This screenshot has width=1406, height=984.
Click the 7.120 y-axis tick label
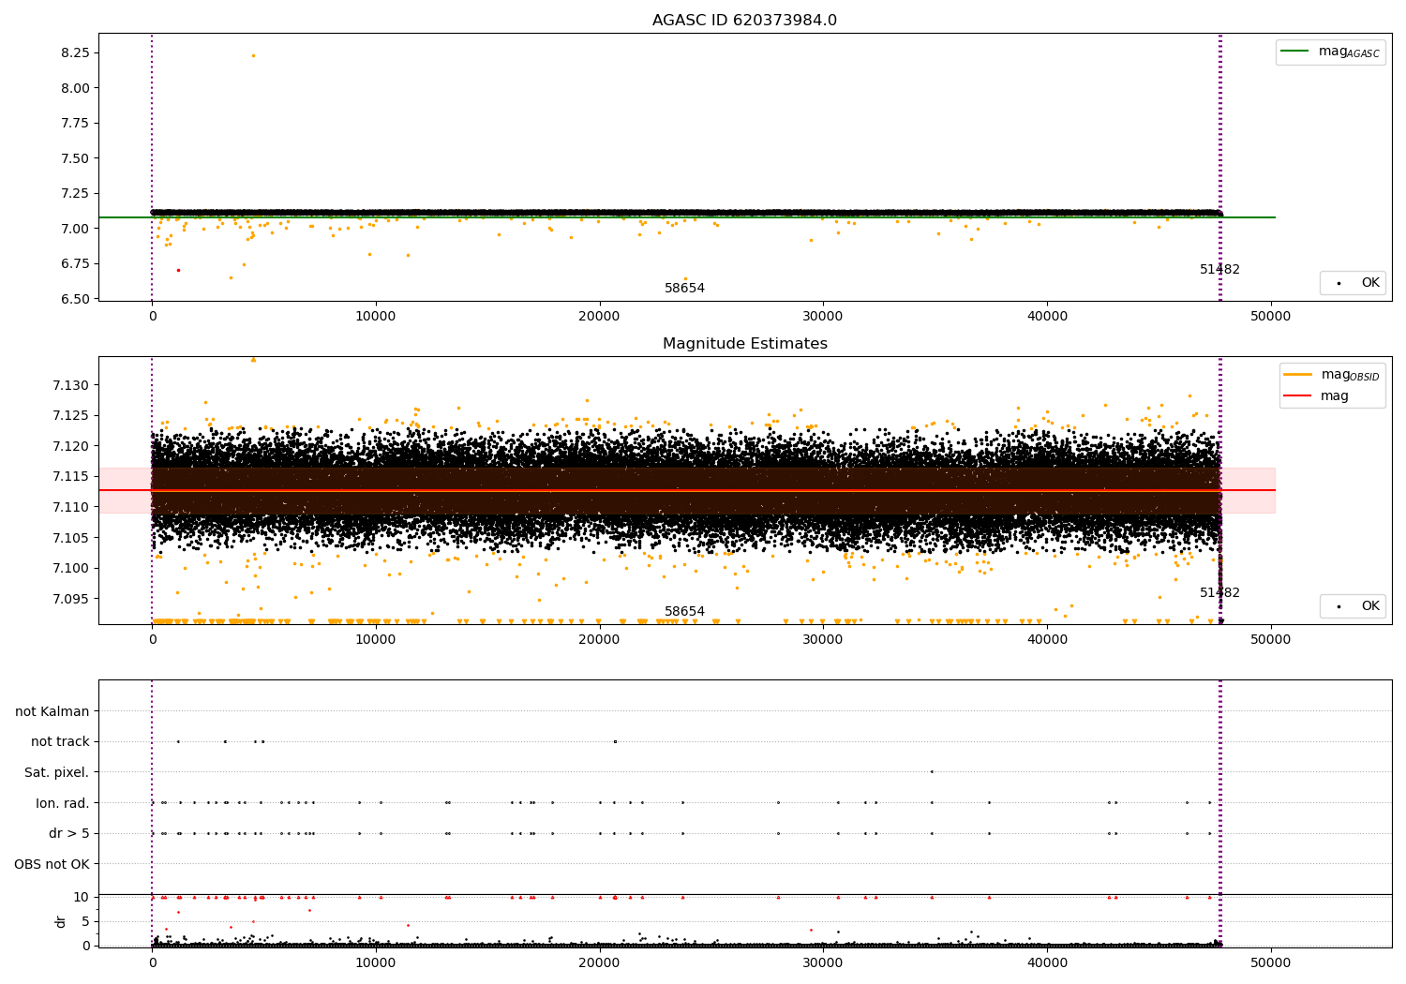70,446
